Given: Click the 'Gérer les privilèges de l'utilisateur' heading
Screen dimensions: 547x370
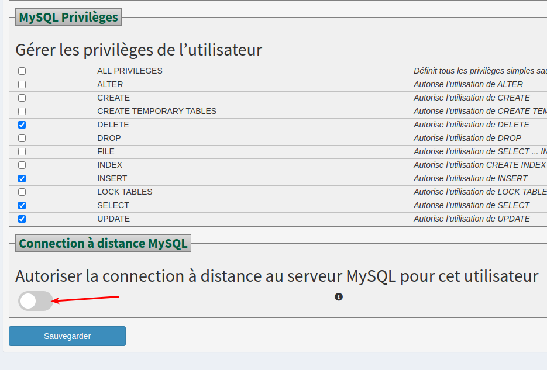Looking at the screenshot, I should pos(139,50).
